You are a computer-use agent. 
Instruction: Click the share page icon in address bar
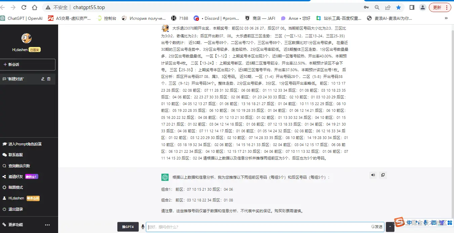[388, 7]
